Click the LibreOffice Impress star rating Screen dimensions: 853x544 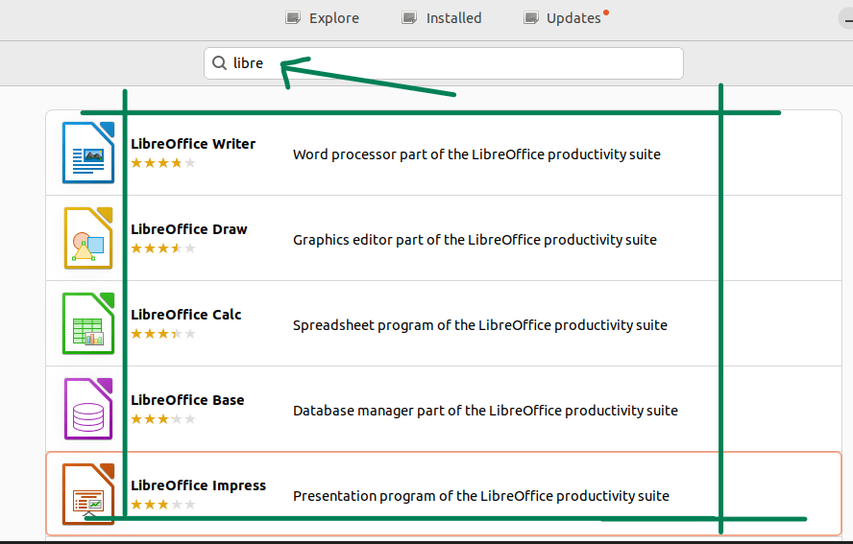tap(163, 505)
